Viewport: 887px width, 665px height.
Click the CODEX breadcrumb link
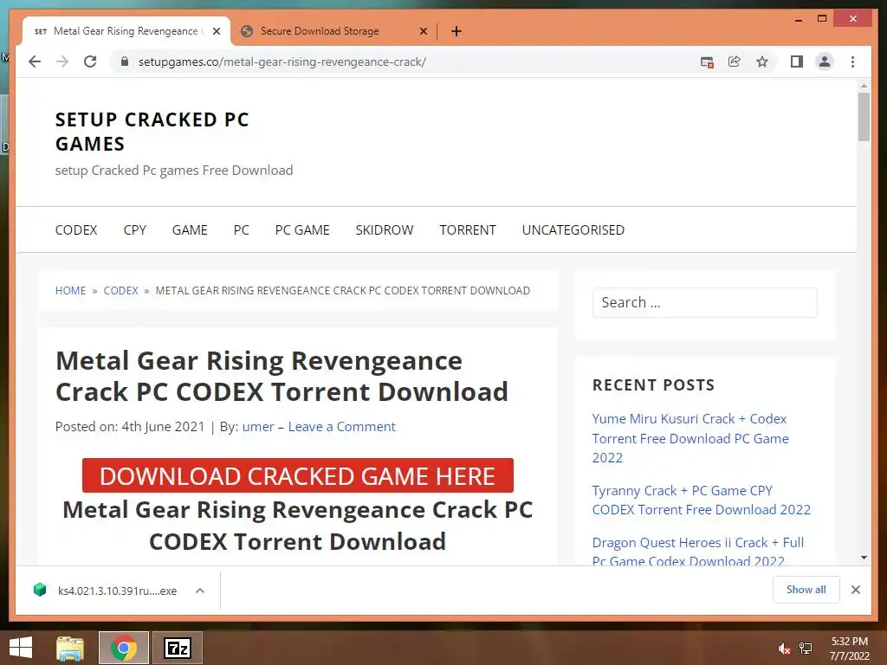pos(120,291)
